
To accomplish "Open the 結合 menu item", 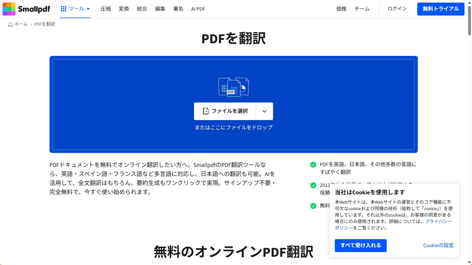I will (x=142, y=9).
